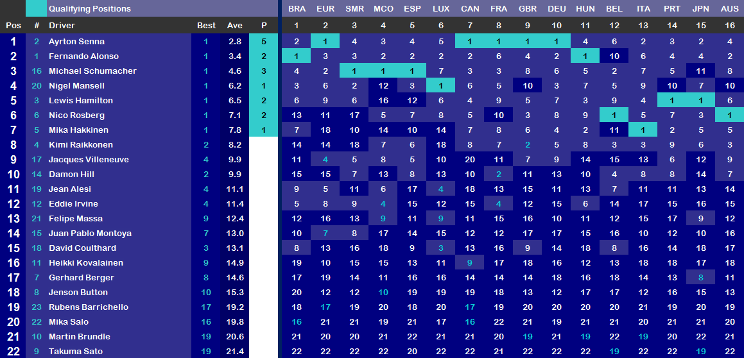Select the AUS race column header
The height and width of the screenshot is (358, 744).
(730, 9)
